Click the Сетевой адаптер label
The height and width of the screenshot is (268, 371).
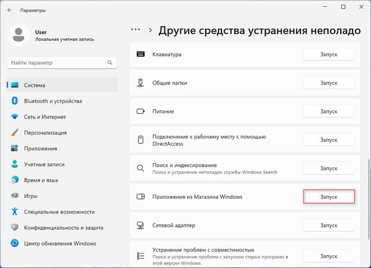174,226
